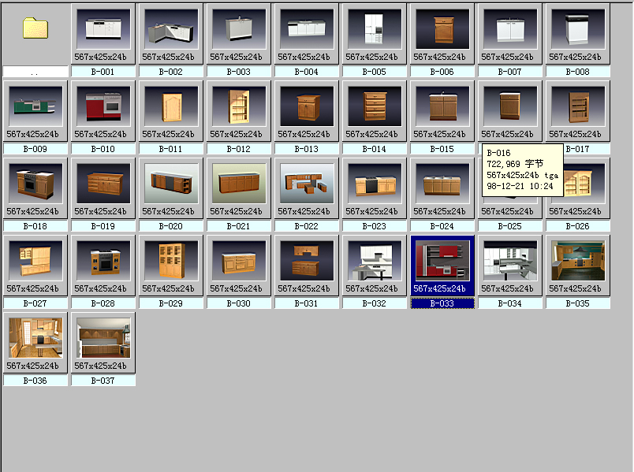
Task: Click the B-034 file name label
Action: (x=510, y=303)
